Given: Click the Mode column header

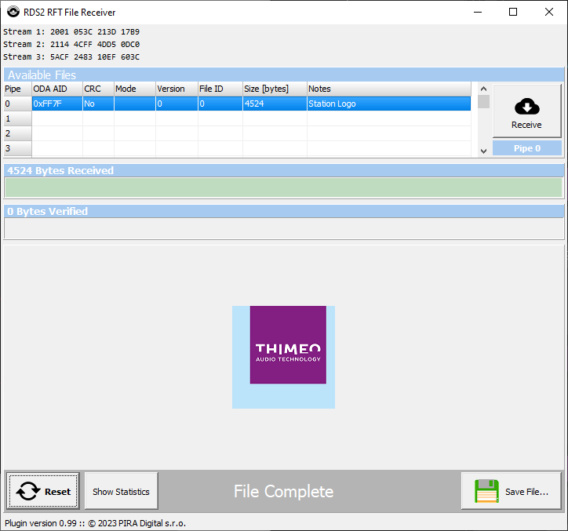Looking at the screenshot, I should click(135, 89).
